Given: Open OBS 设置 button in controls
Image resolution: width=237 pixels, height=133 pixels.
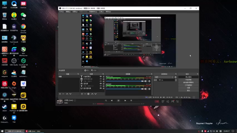Looking at the screenshot, I should pyautogui.click(x=188, y=88).
